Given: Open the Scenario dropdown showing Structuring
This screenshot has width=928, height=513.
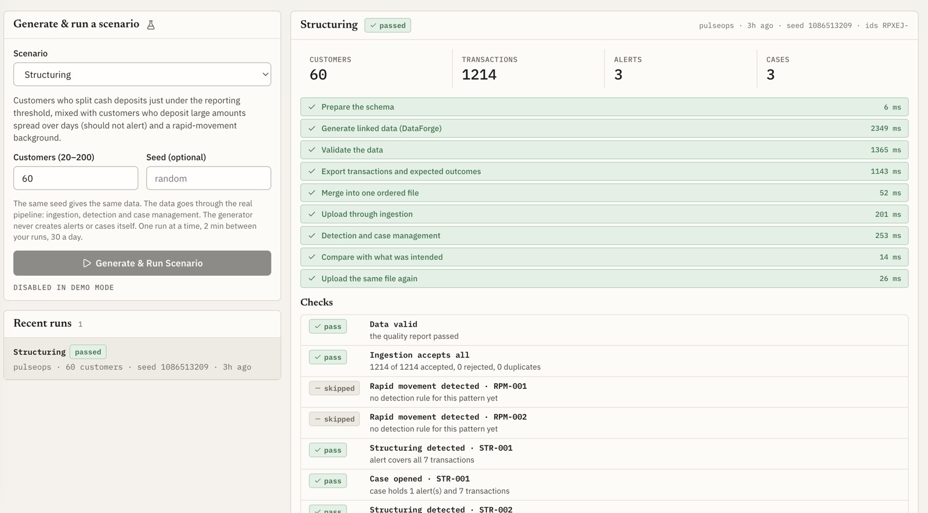Looking at the screenshot, I should pos(142,74).
